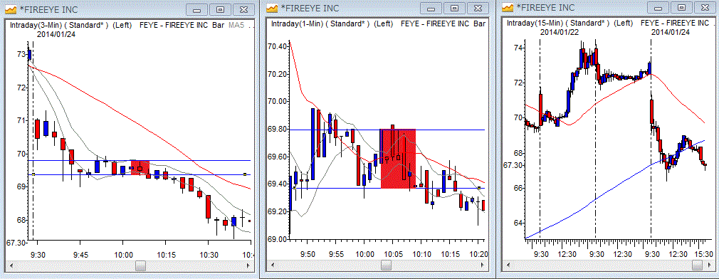Viewport: 719px width, 279px height.
Task: Minimize the 3-Min FIREEYE chart window
Action: (197, 10)
